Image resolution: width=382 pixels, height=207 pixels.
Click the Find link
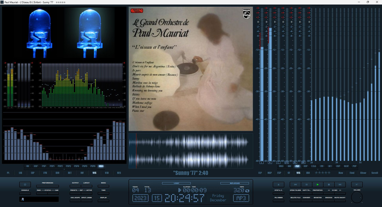(352, 173)
